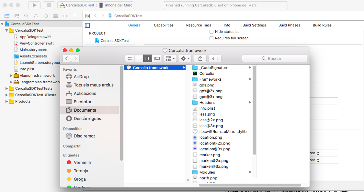364x192 pixels.
Task: Open the Finder arrange-by dropdown
Action: pyautogui.click(x=170, y=58)
